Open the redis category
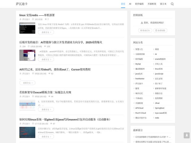This screenshot has width=191, height=143. tap(157, 118)
